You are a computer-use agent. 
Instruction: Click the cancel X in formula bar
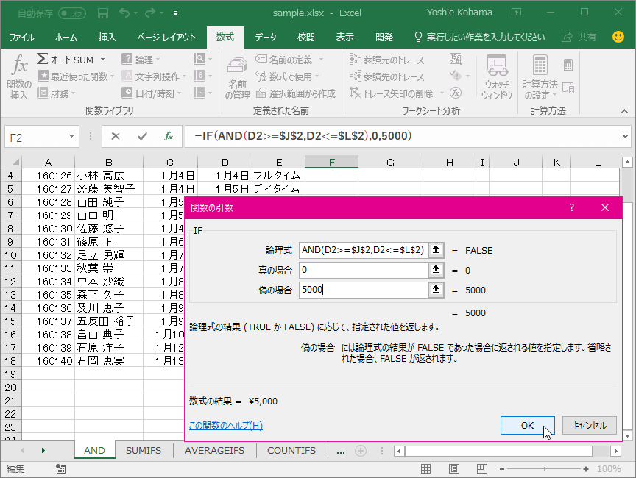[116, 136]
